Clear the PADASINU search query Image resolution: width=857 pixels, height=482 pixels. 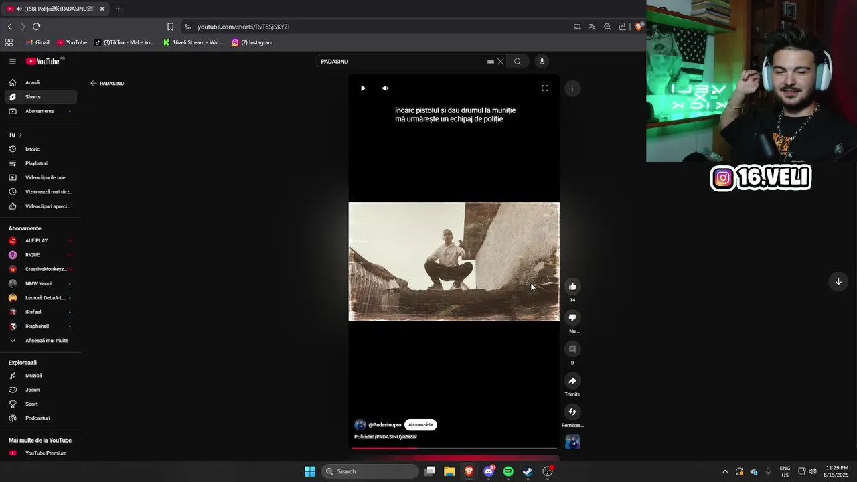[500, 62]
